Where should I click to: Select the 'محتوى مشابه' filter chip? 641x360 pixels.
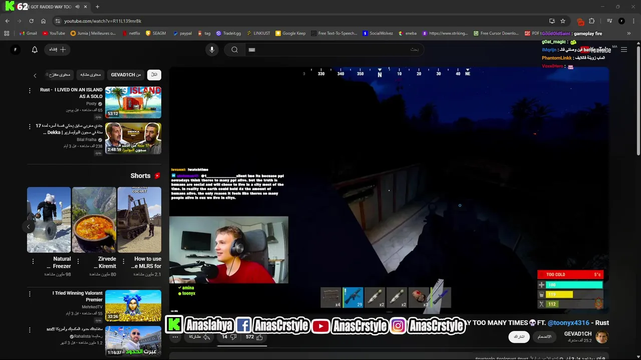(x=91, y=74)
